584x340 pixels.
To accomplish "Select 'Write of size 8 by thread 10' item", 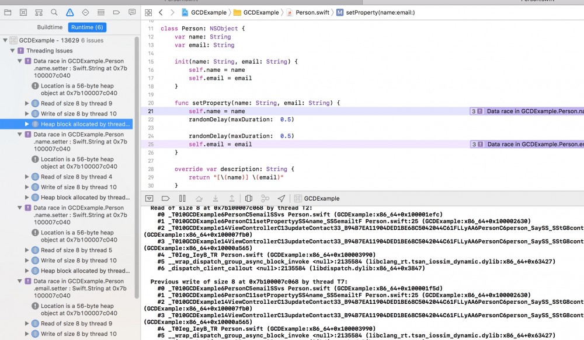I will (78, 114).
